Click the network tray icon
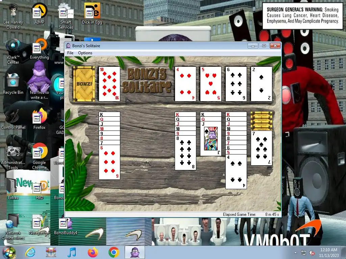The image size is (346, 259). click(x=304, y=253)
